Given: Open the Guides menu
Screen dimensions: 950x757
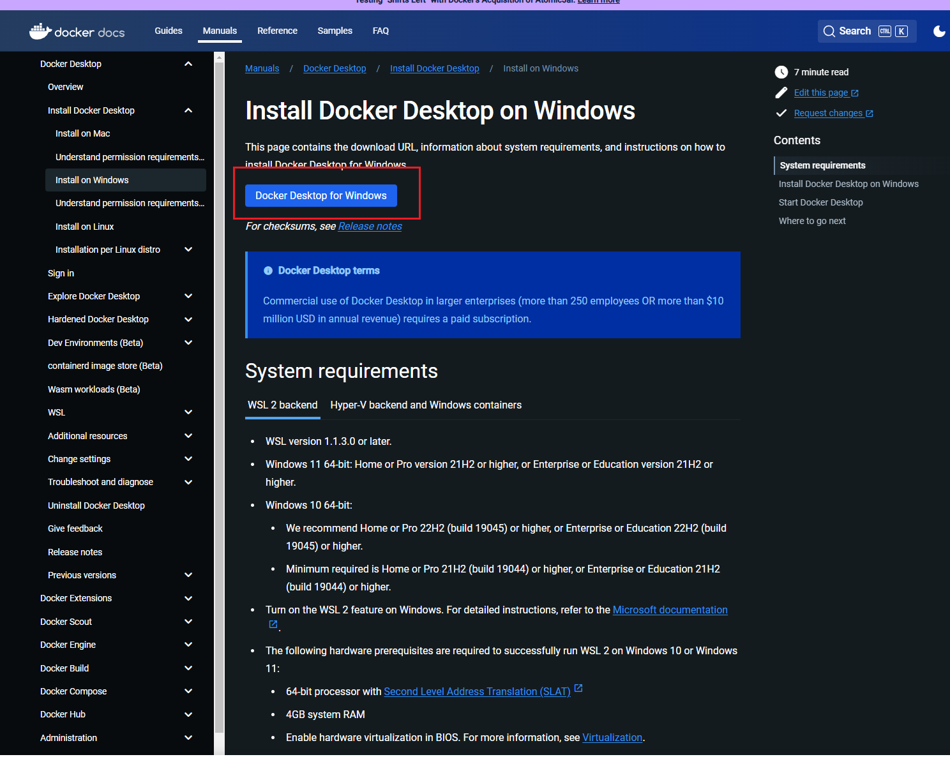Looking at the screenshot, I should point(169,31).
